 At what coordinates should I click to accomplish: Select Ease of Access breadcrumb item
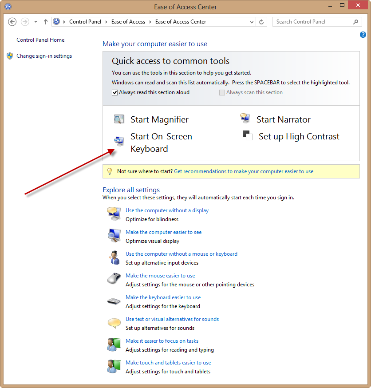click(x=128, y=22)
